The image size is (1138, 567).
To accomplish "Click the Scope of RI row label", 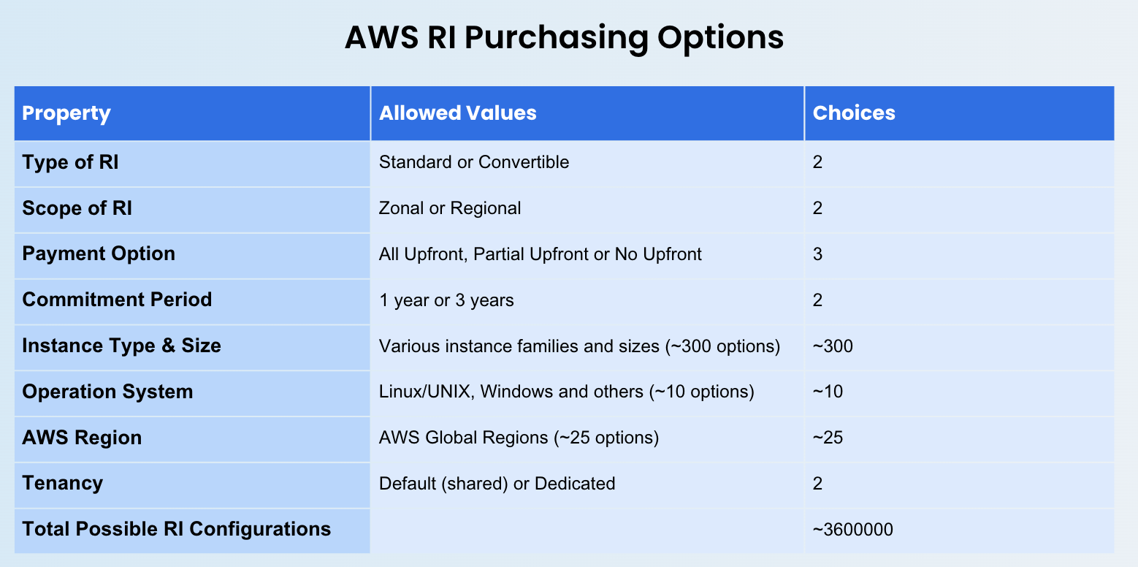I will coord(192,209).
